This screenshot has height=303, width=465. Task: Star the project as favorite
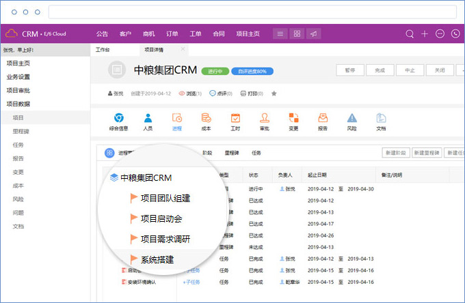tap(274, 93)
